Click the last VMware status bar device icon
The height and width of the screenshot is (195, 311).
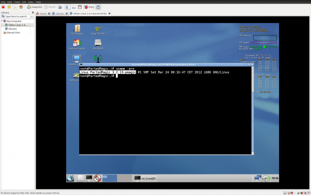click(309, 193)
